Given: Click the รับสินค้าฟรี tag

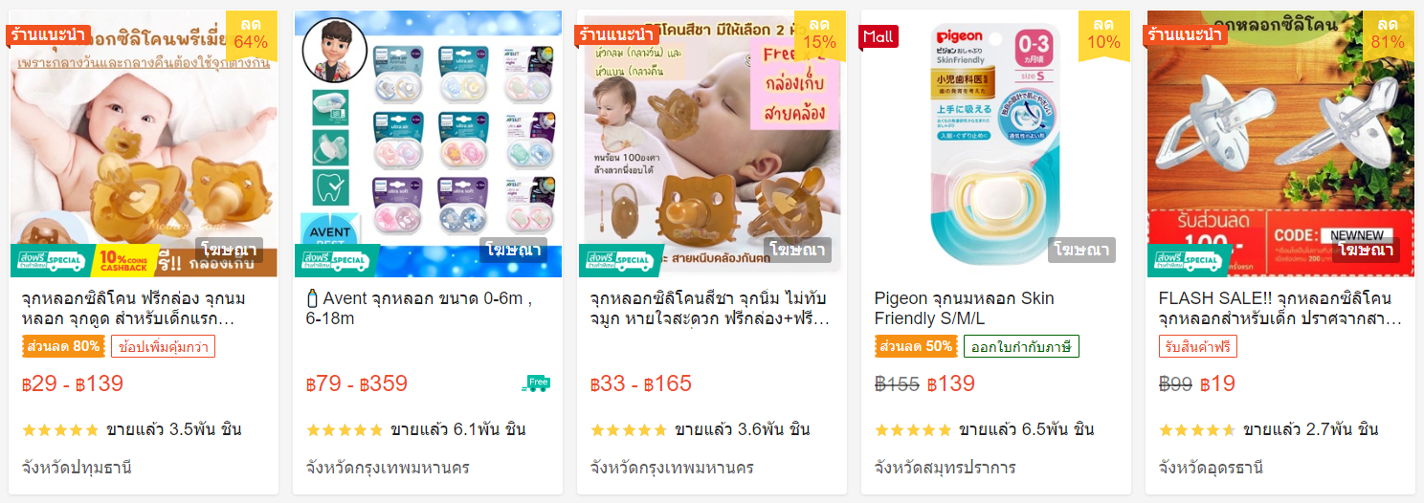Looking at the screenshot, I should (1198, 346).
